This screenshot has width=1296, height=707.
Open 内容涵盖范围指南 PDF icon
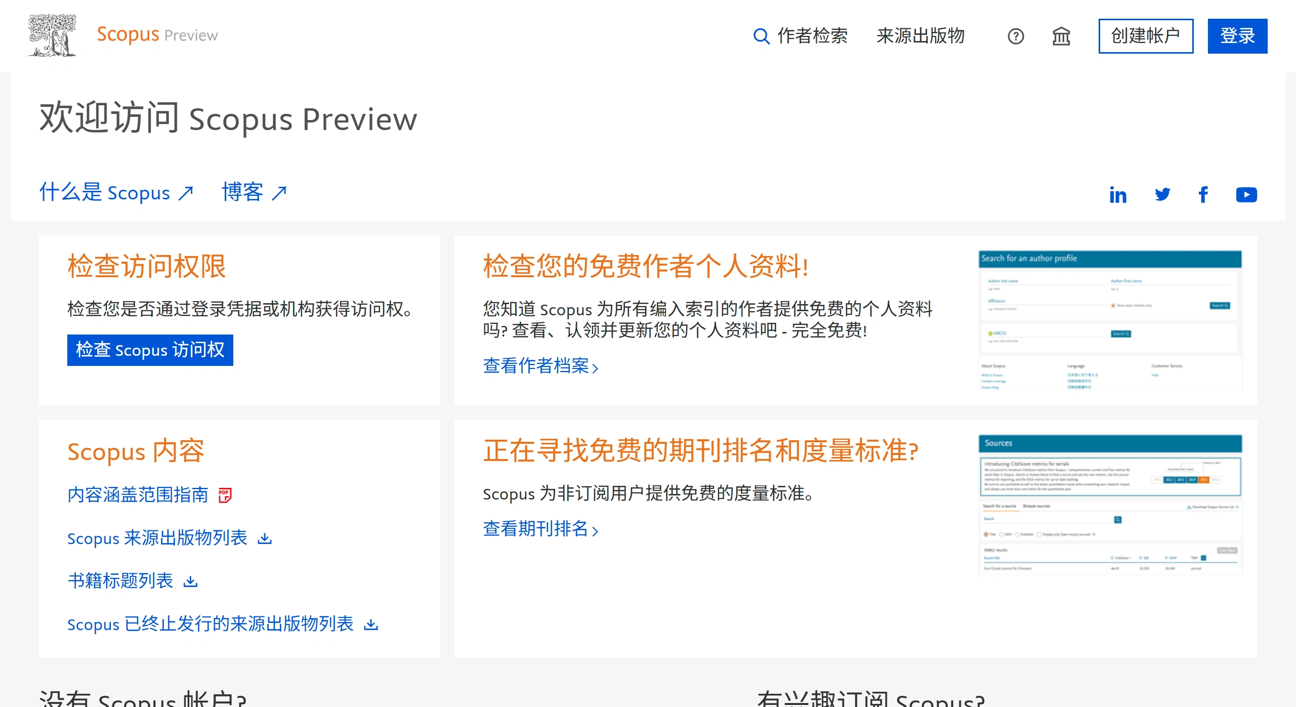point(224,495)
